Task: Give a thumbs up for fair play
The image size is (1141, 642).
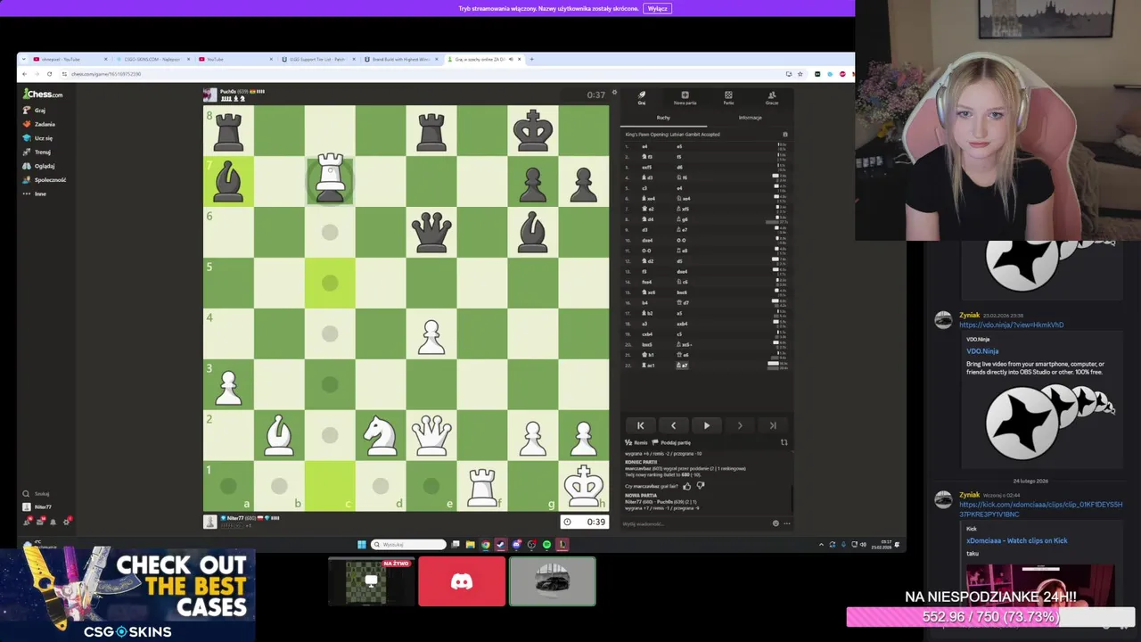Action: pyautogui.click(x=686, y=486)
